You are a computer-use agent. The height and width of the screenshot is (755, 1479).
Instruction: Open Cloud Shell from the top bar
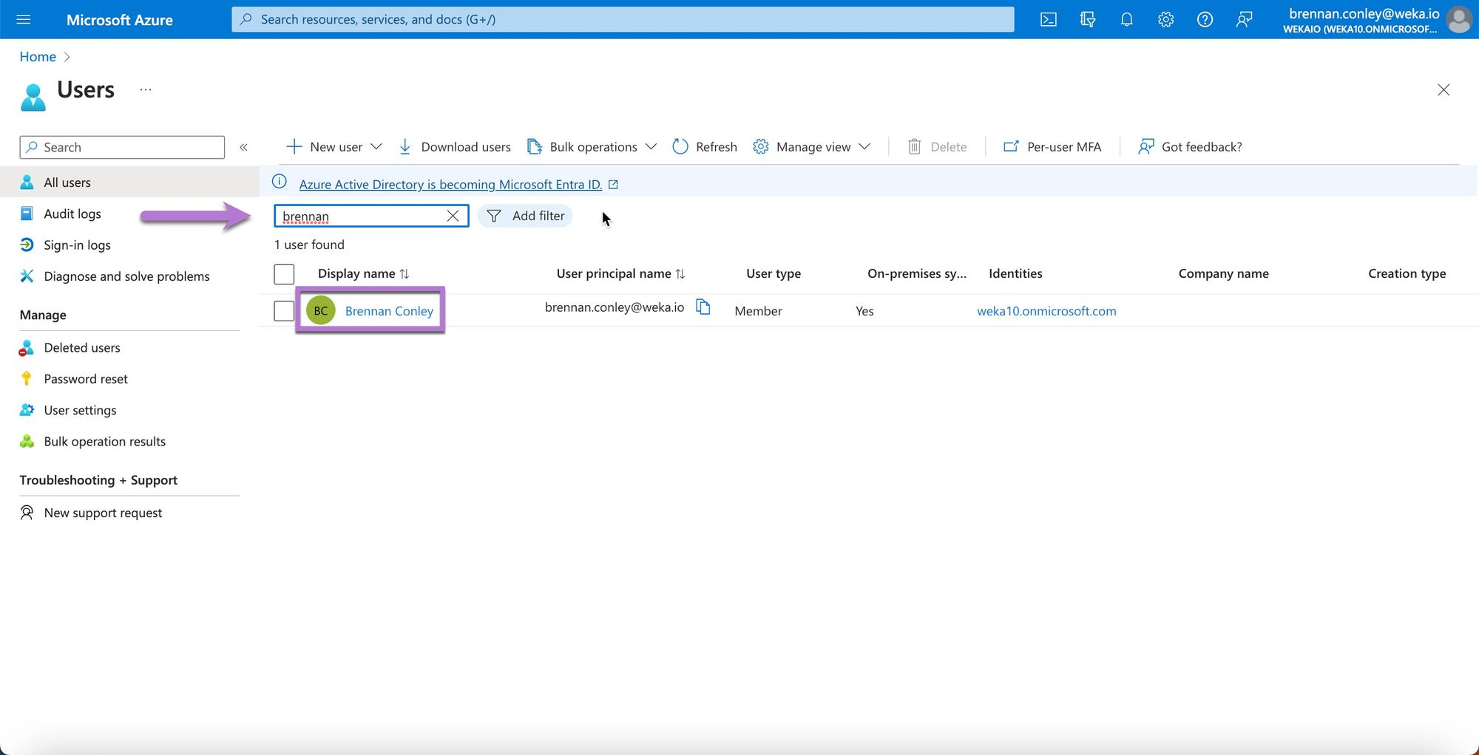pyautogui.click(x=1048, y=20)
